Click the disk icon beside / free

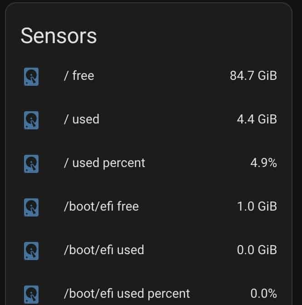[x=31, y=76]
